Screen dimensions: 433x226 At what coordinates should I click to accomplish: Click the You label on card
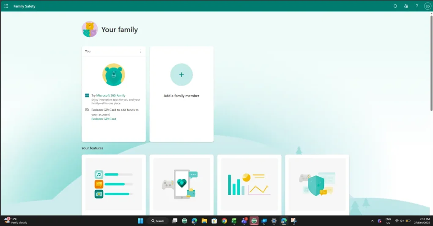click(x=88, y=51)
